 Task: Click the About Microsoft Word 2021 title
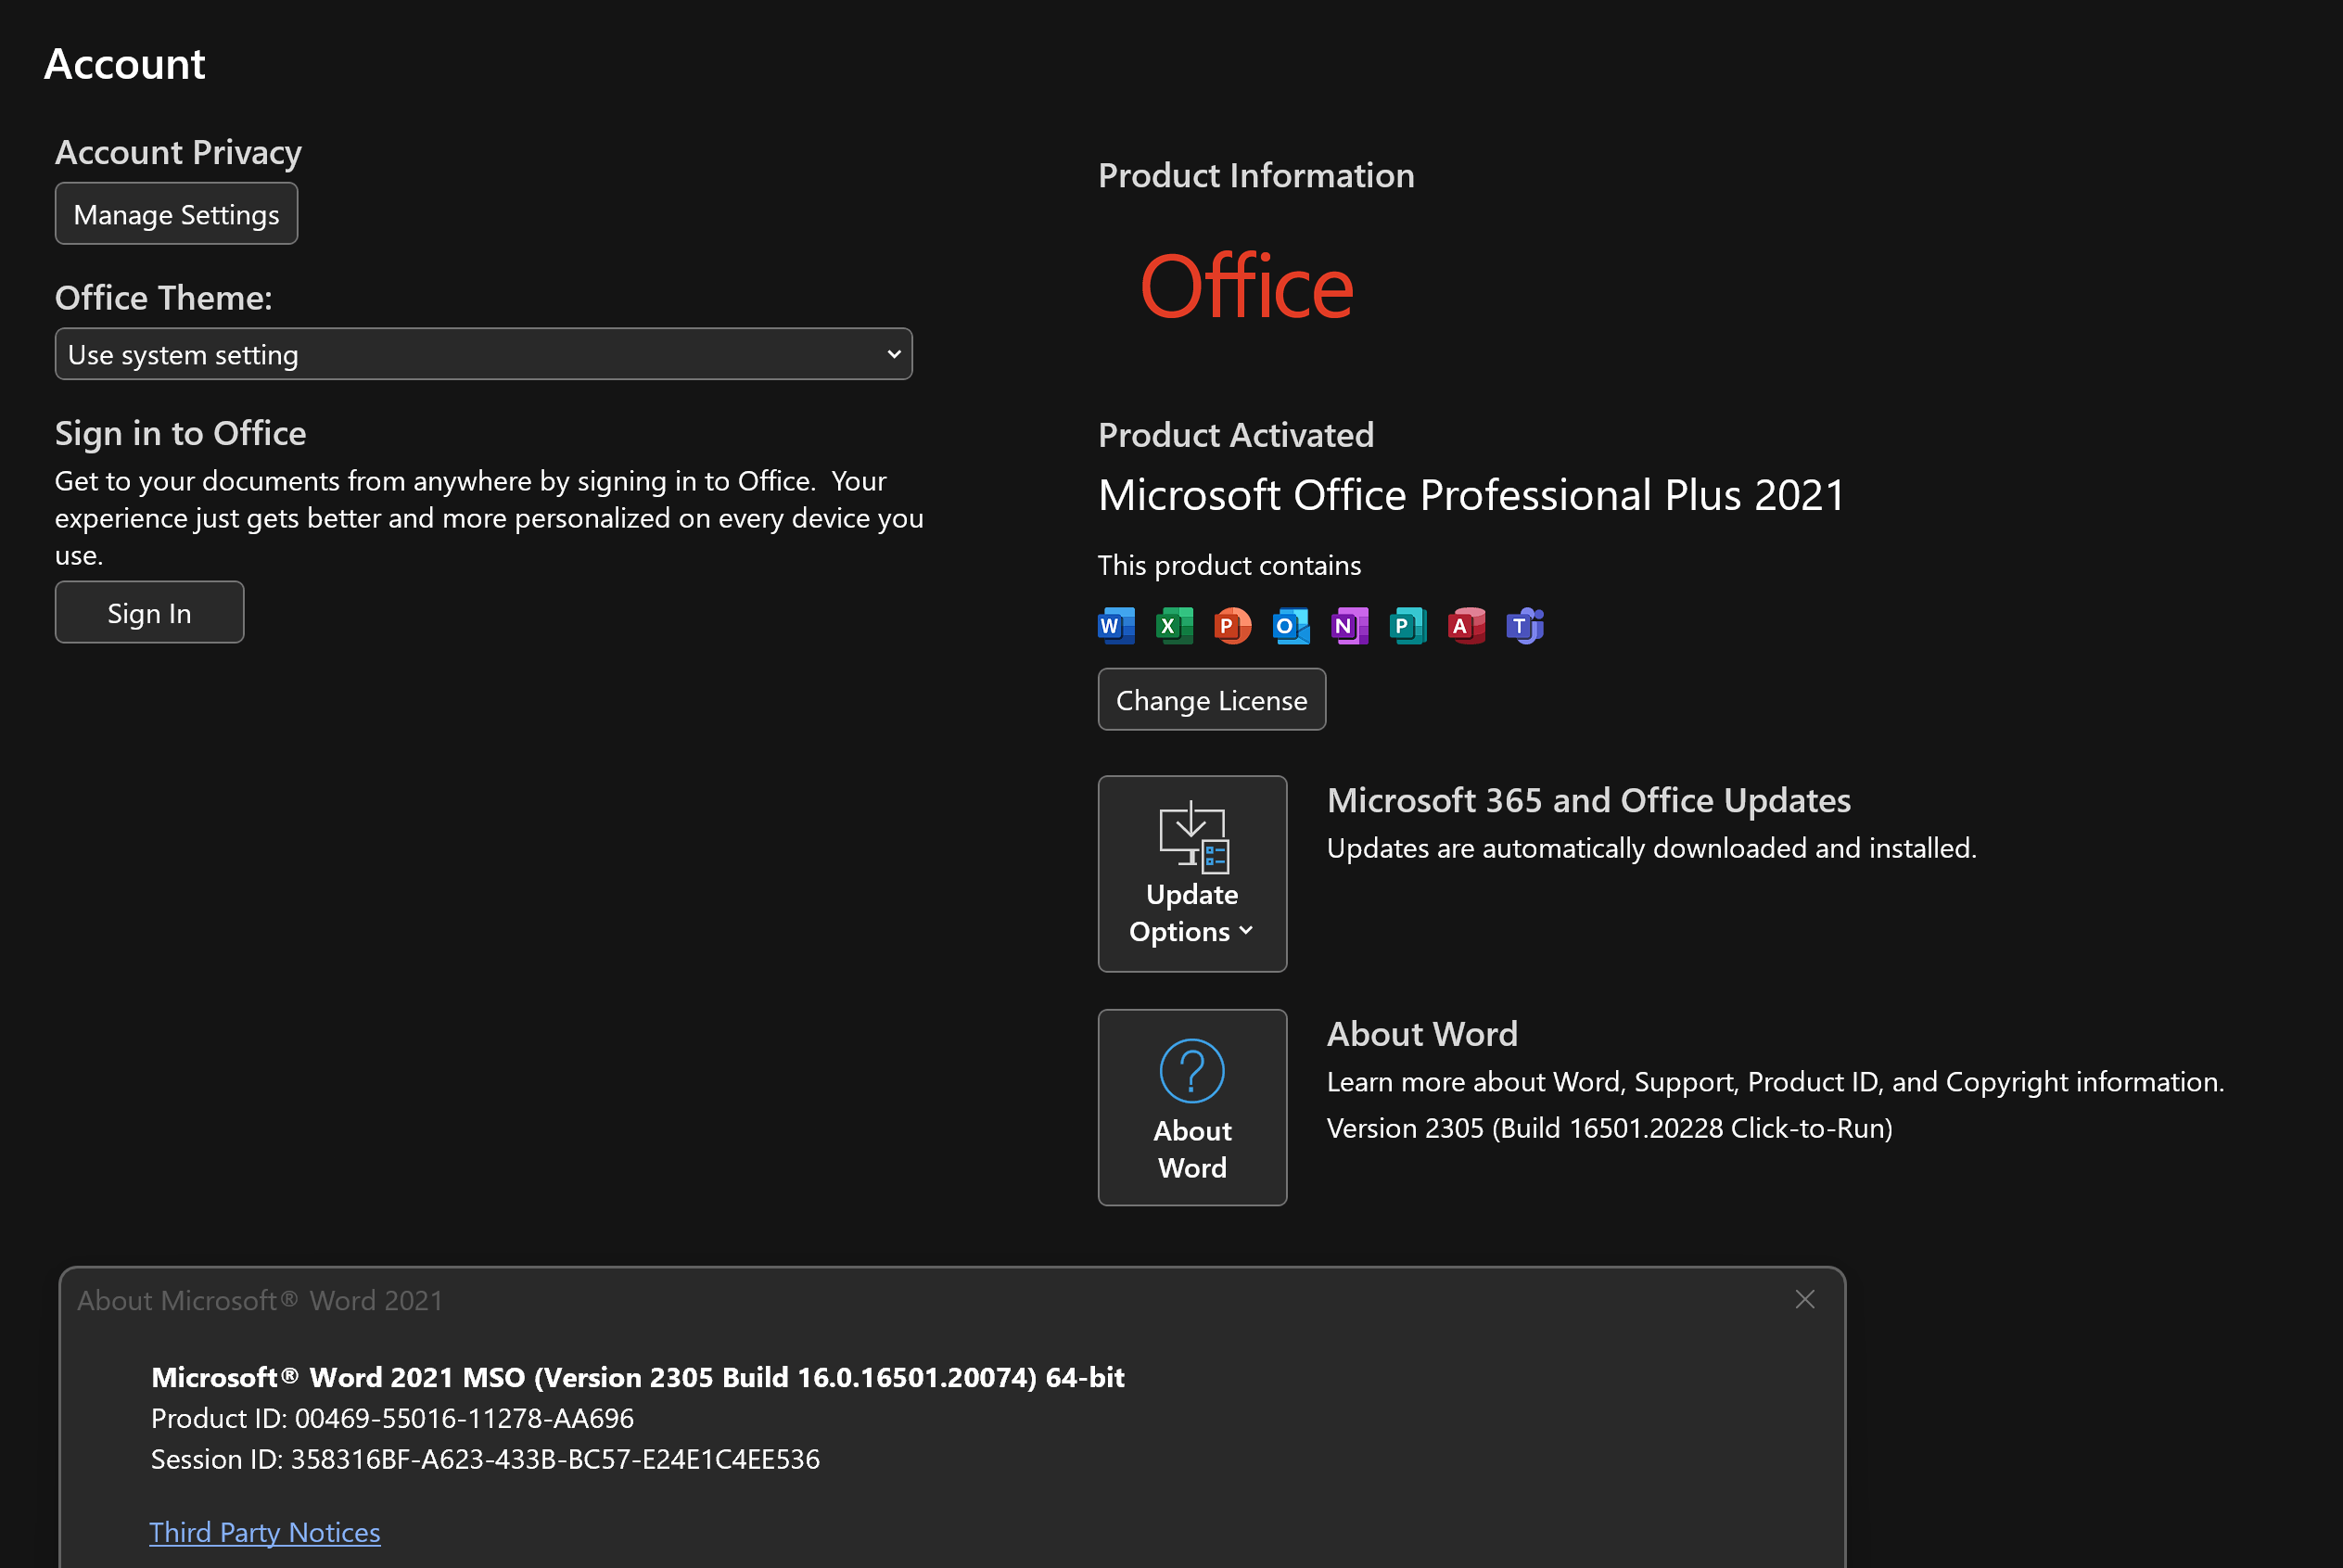coord(260,1300)
